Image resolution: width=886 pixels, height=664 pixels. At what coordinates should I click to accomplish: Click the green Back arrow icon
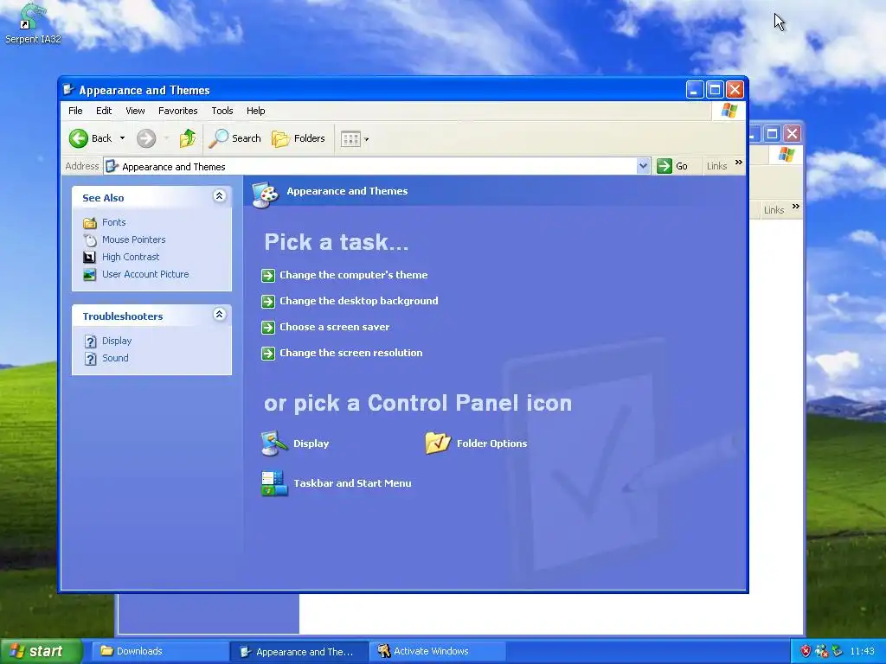pos(79,138)
